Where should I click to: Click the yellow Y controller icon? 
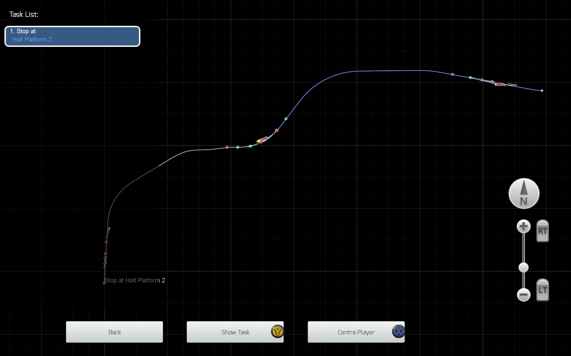(277, 331)
